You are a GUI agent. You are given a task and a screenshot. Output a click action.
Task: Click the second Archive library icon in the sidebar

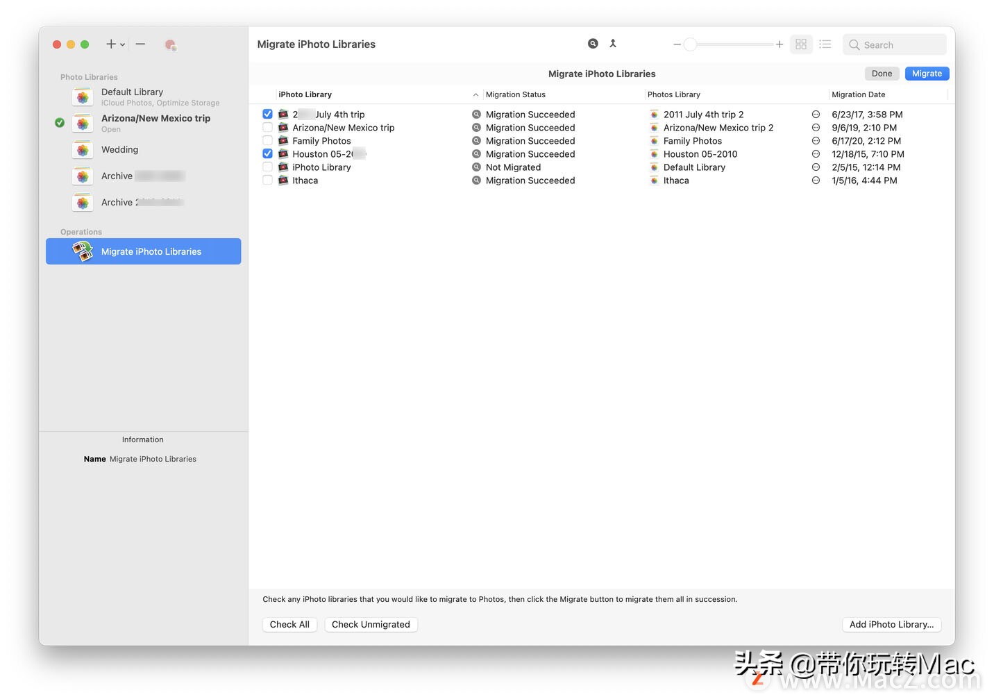[83, 203]
